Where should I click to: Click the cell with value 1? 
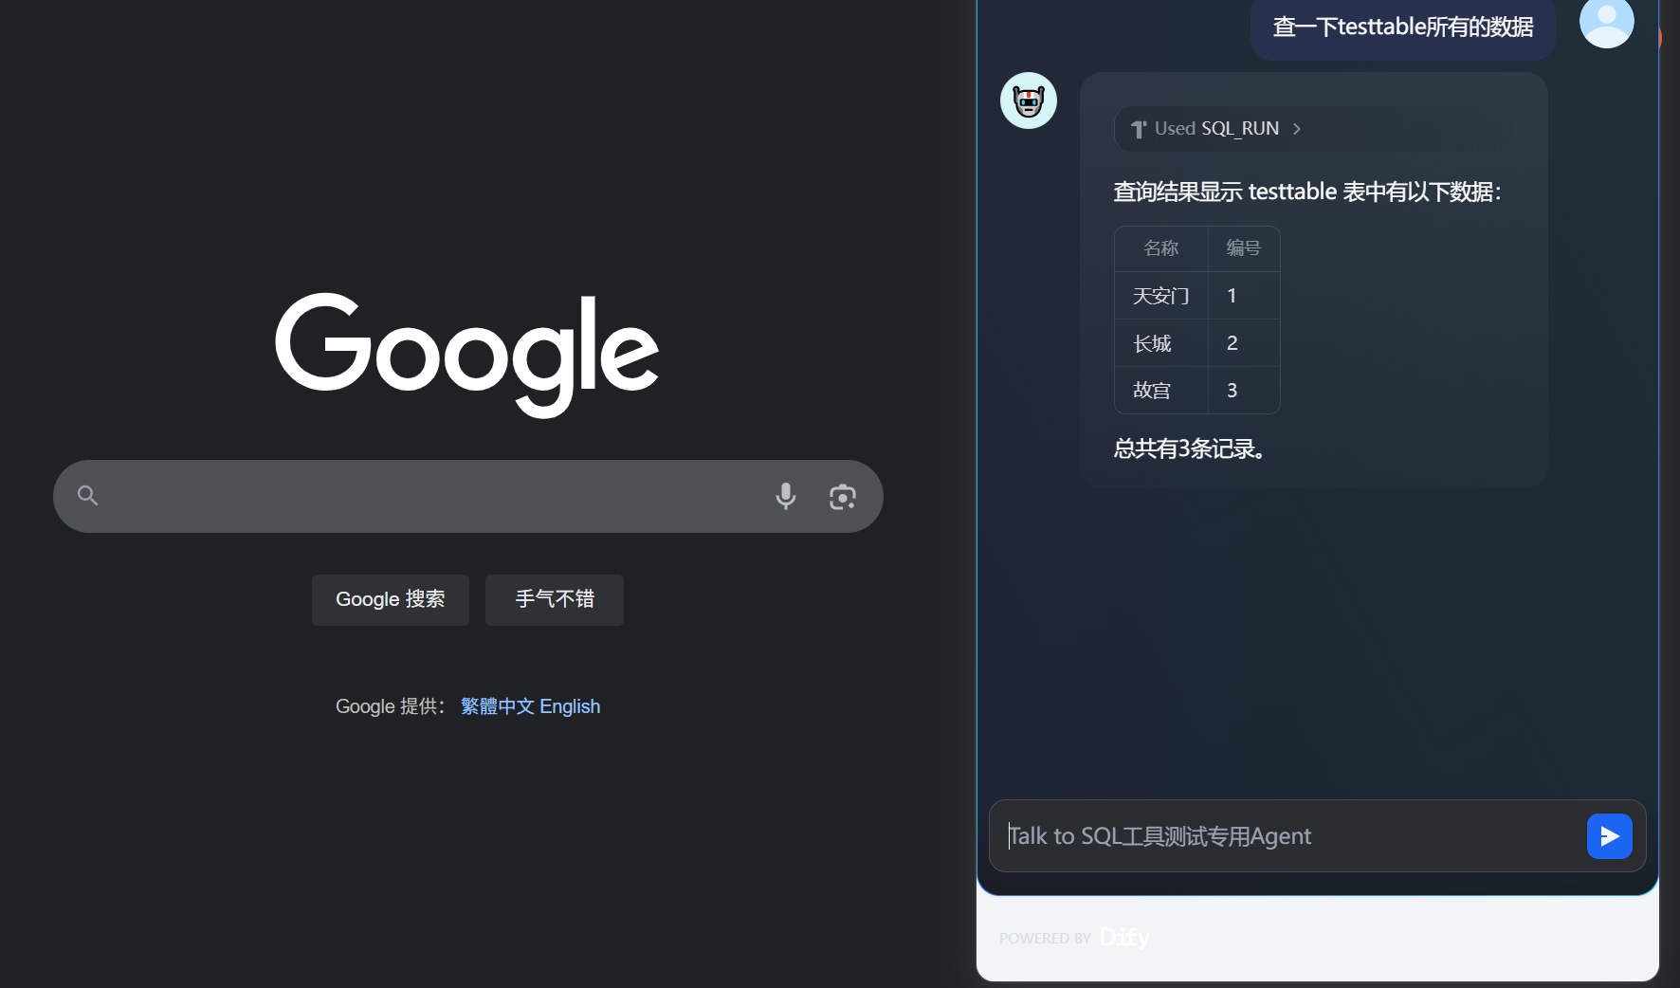pos(1244,296)
